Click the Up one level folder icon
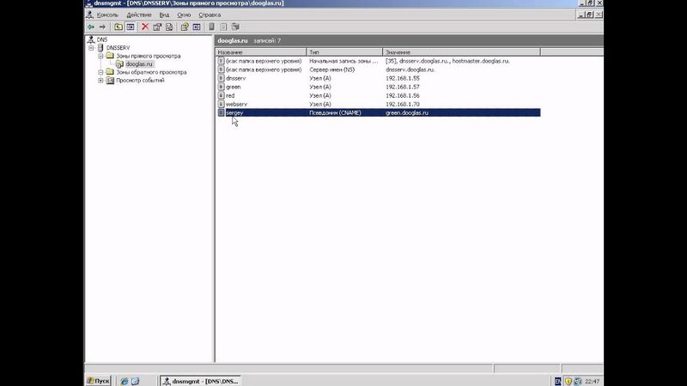Viewport: 687px width, 386px height. [x=119, y=27]
